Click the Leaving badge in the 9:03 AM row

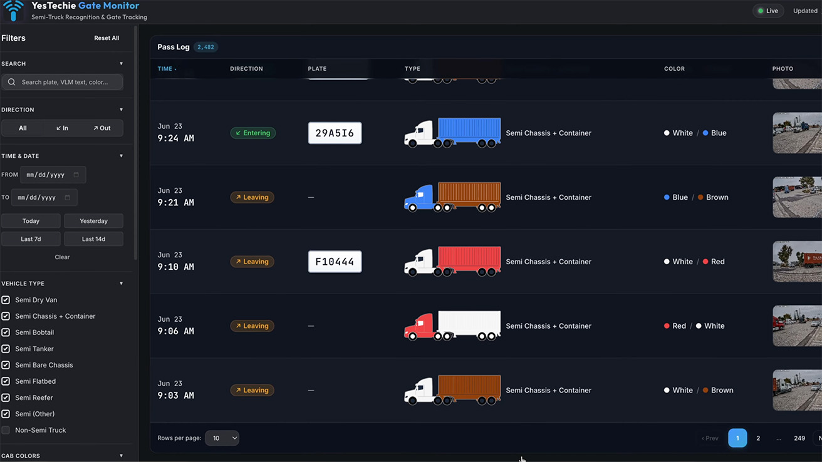pyautogui.click(x=252, y=390)
